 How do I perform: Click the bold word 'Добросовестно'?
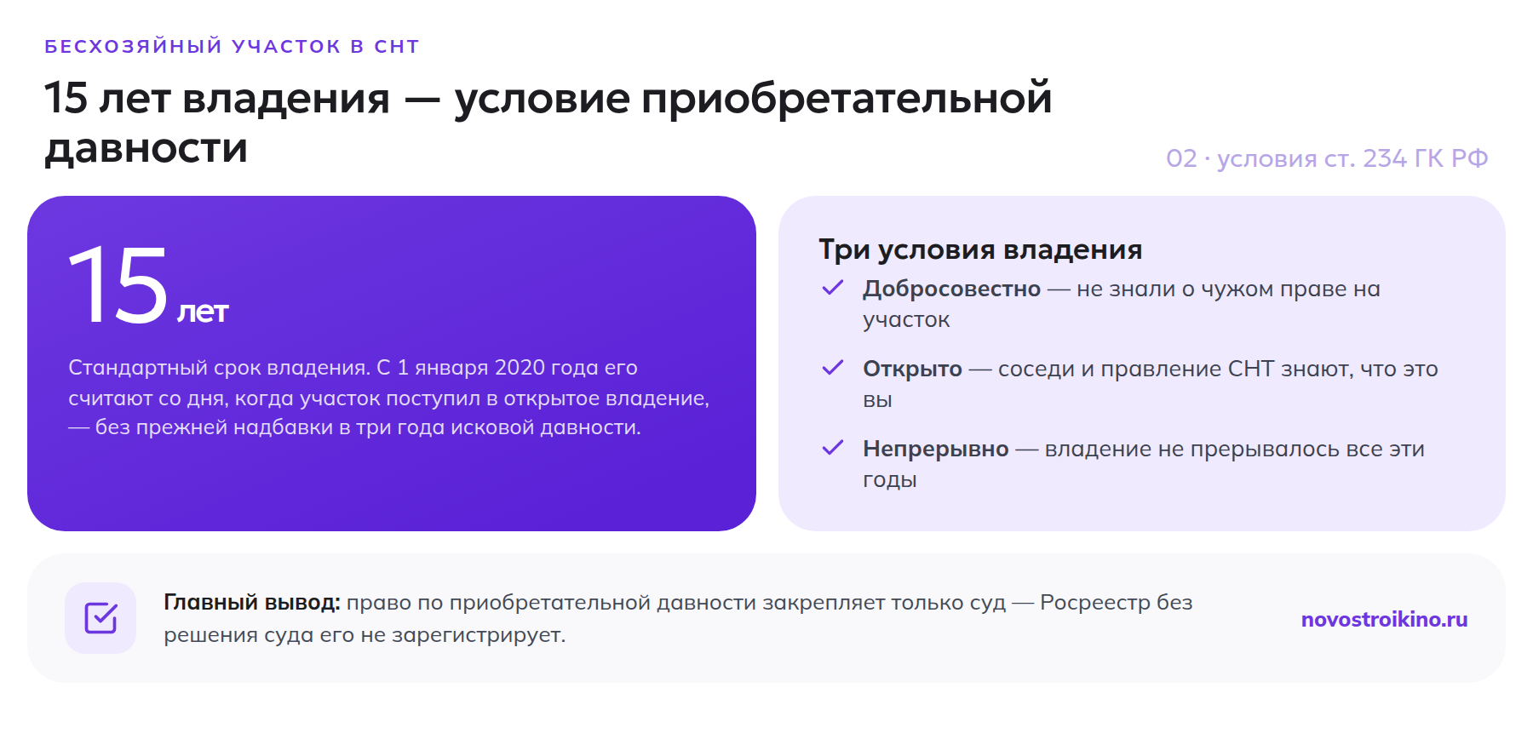click(x=951, y=289)
